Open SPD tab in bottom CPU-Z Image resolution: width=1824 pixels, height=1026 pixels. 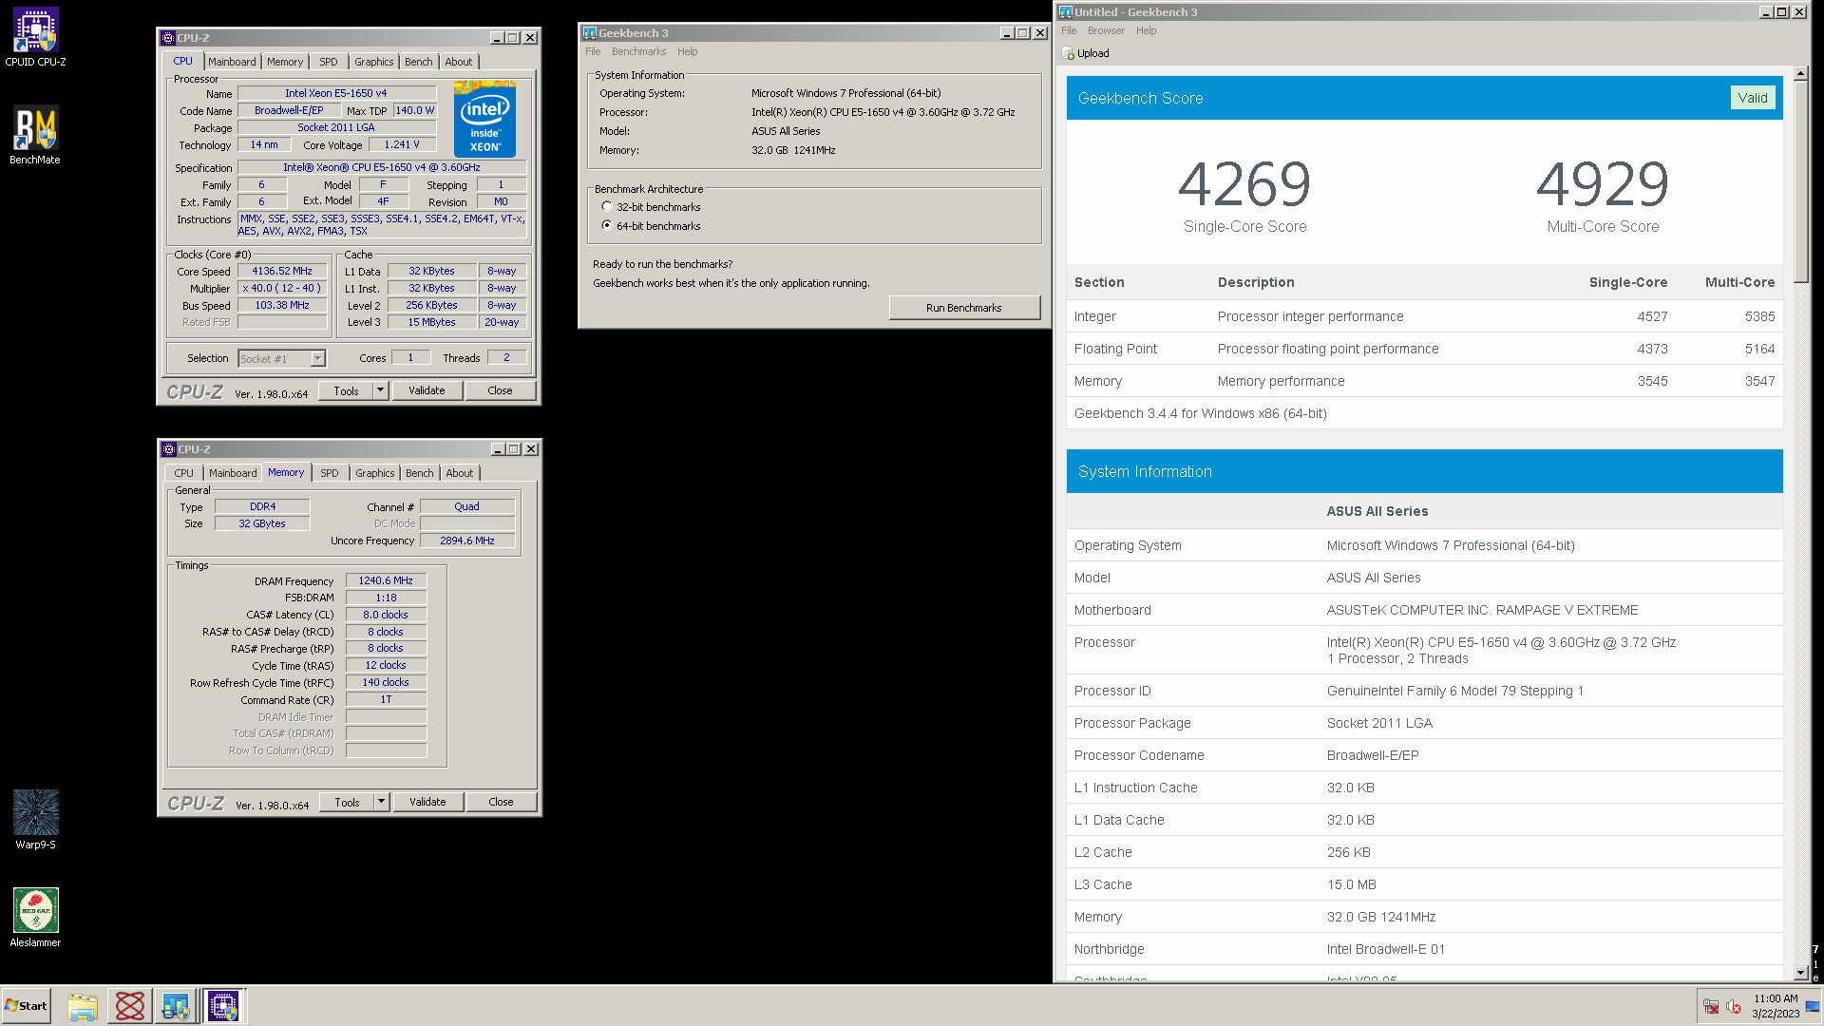330,473
